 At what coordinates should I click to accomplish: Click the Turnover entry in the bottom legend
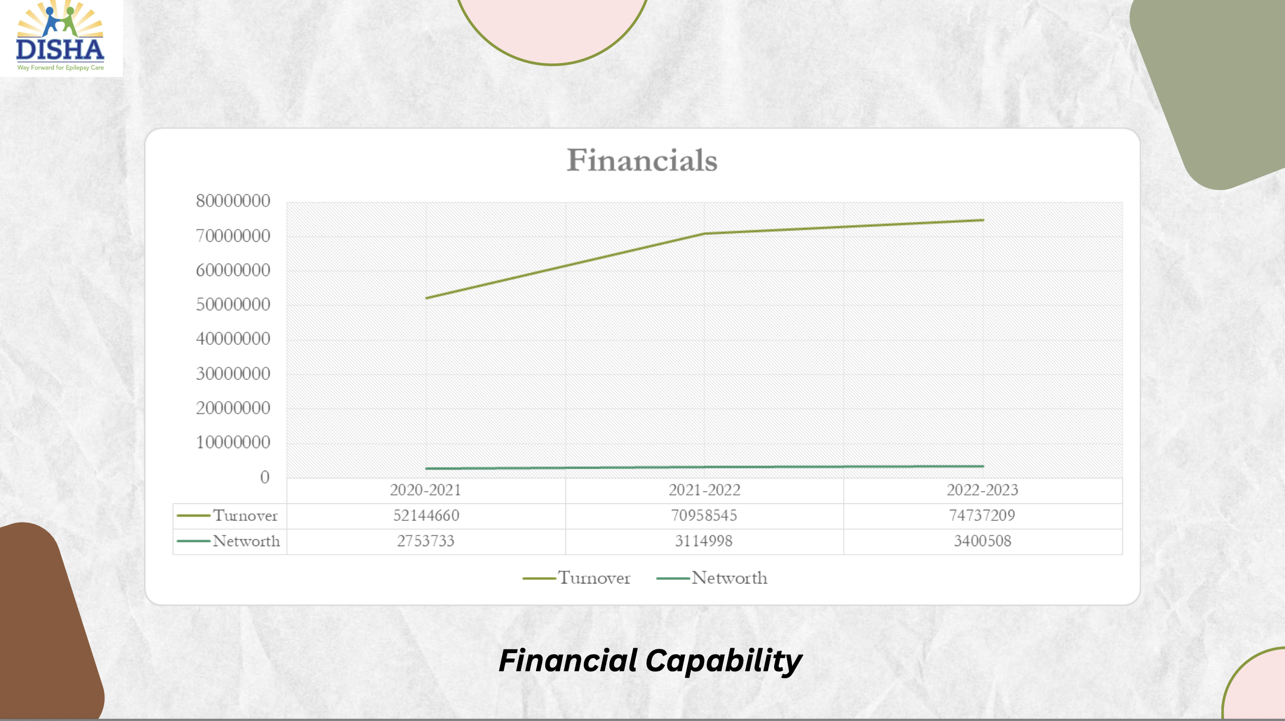tap(594, 578)
